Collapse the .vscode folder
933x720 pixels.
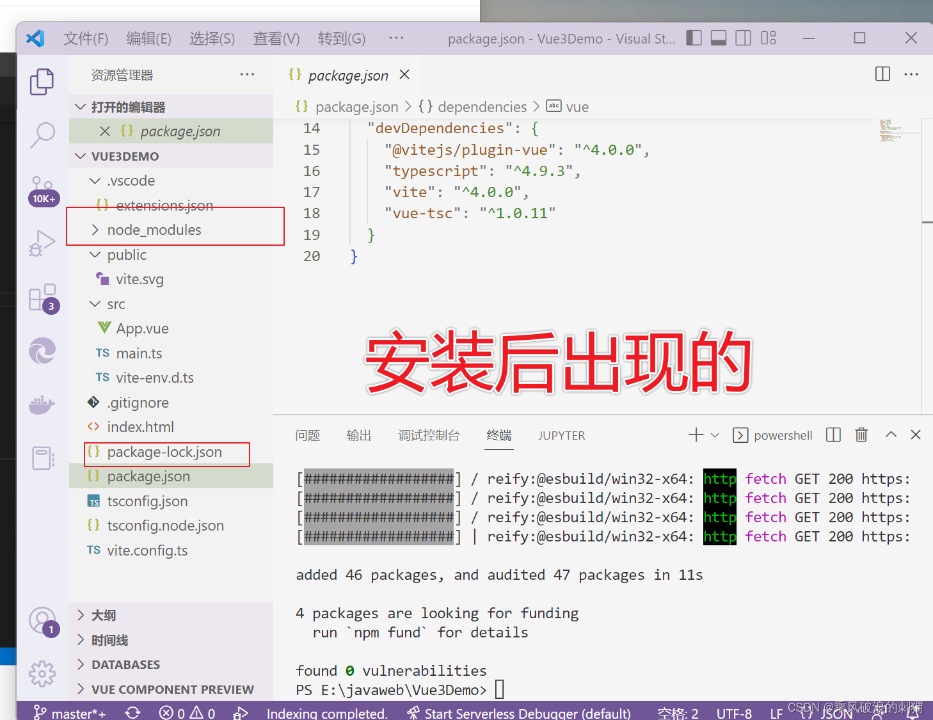(171, 180)
